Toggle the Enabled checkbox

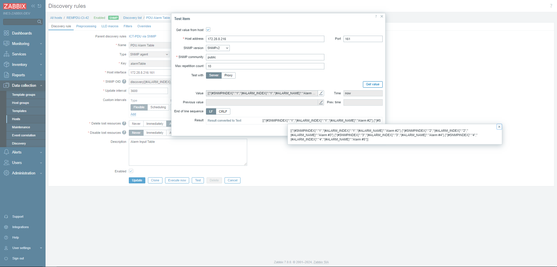(131, 171)
